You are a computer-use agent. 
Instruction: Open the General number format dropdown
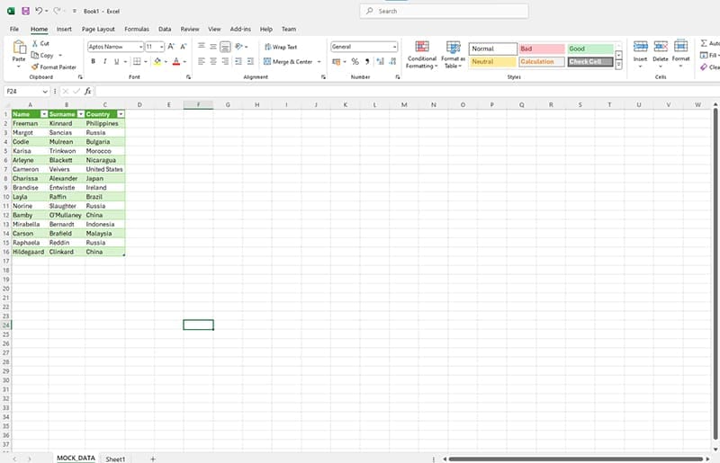[394, 46]
